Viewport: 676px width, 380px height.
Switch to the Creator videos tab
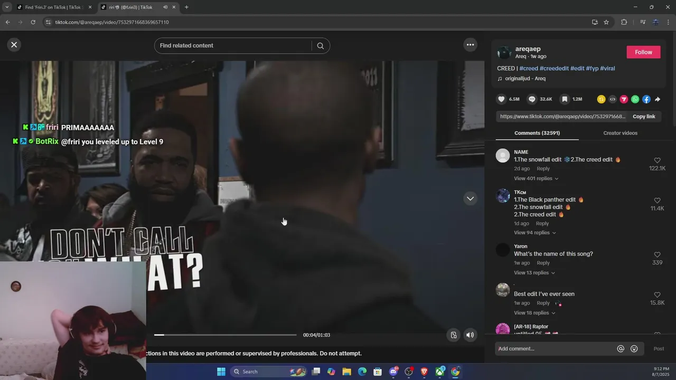620,133
